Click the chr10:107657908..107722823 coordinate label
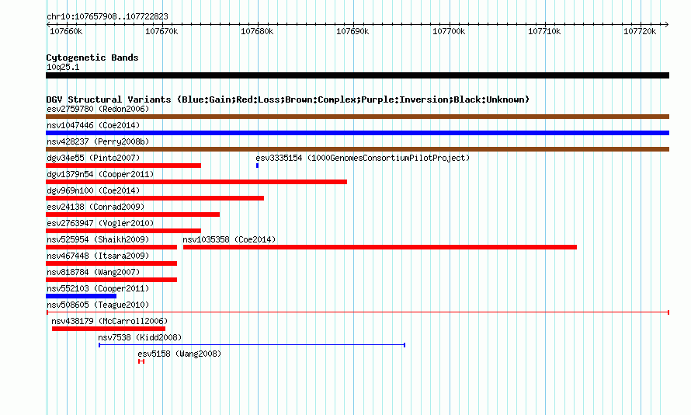This screenshot has height=415, width=691. point(107,16)
